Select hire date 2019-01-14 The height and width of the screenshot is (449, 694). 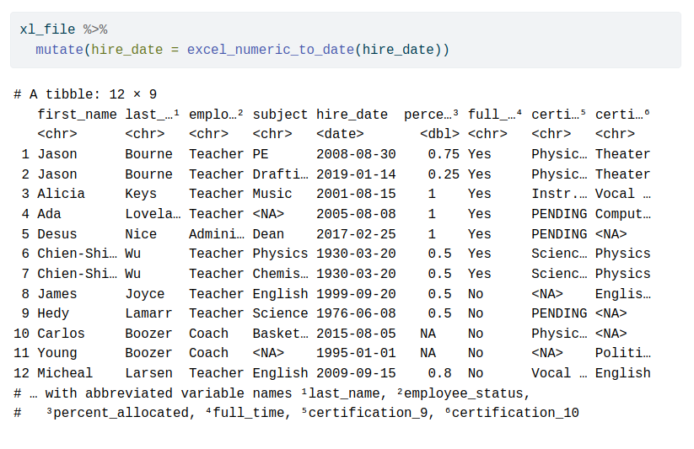click(x=356, y=174)
